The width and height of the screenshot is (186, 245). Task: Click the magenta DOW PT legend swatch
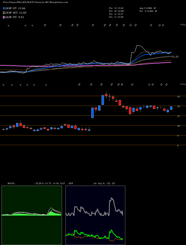(4, 17)
